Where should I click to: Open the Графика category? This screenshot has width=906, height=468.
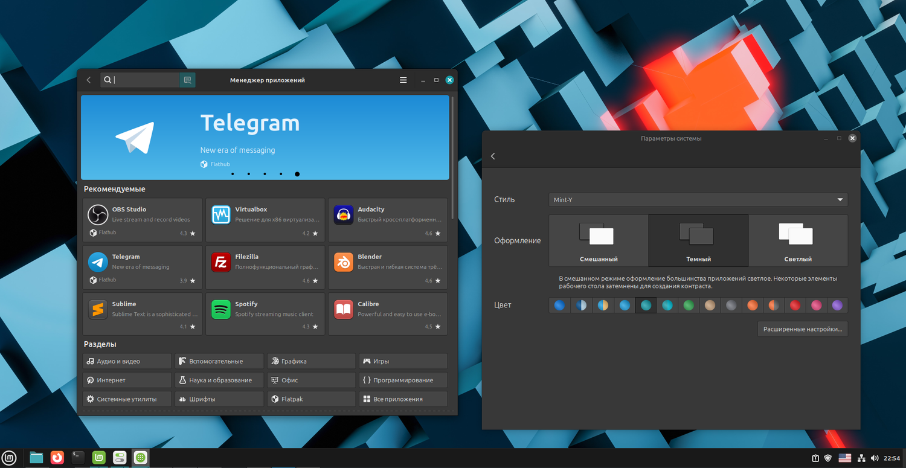tap(311, 361)
